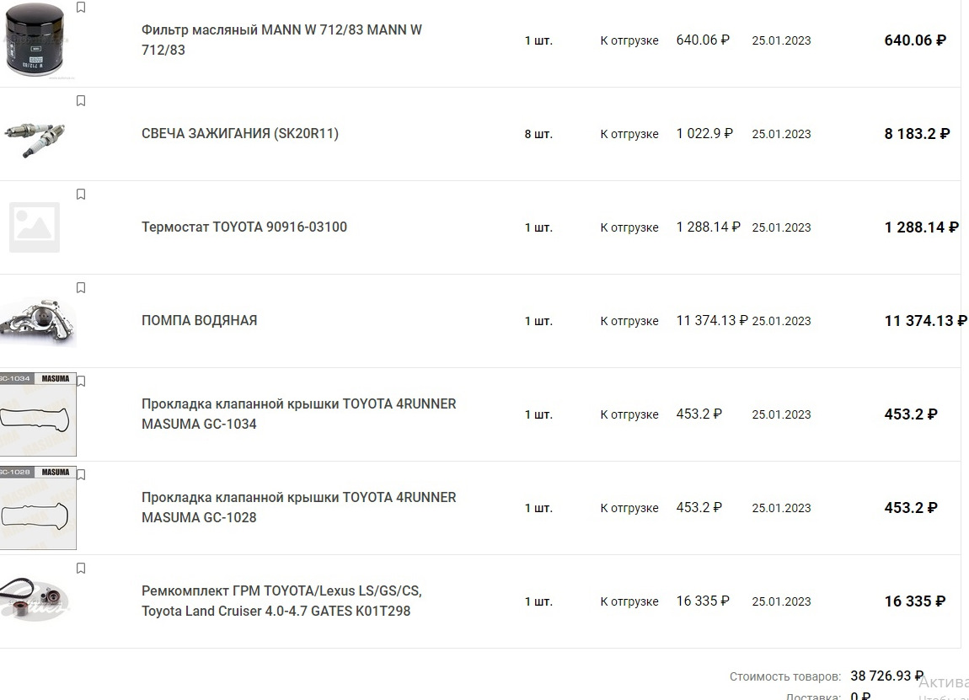This screenshot has width=969, height=700.
Task: Bookmark the Toyota 90916-03100 thermostat
Action: 81,195
